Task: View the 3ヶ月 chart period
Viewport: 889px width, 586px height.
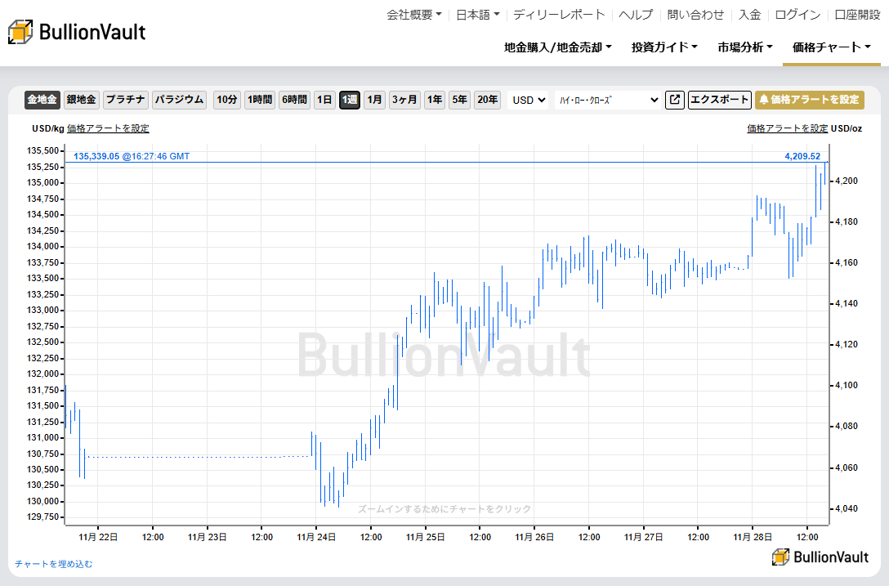Action: point(405,100)
